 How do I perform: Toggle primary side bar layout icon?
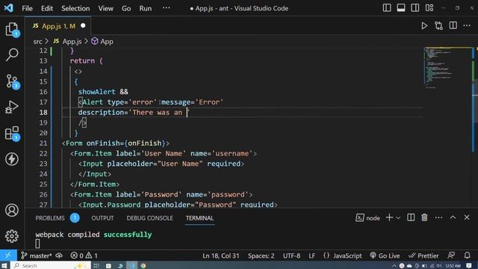(387, 8)
